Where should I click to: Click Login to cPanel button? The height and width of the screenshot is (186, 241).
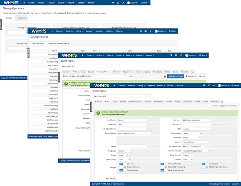[176, 76]
